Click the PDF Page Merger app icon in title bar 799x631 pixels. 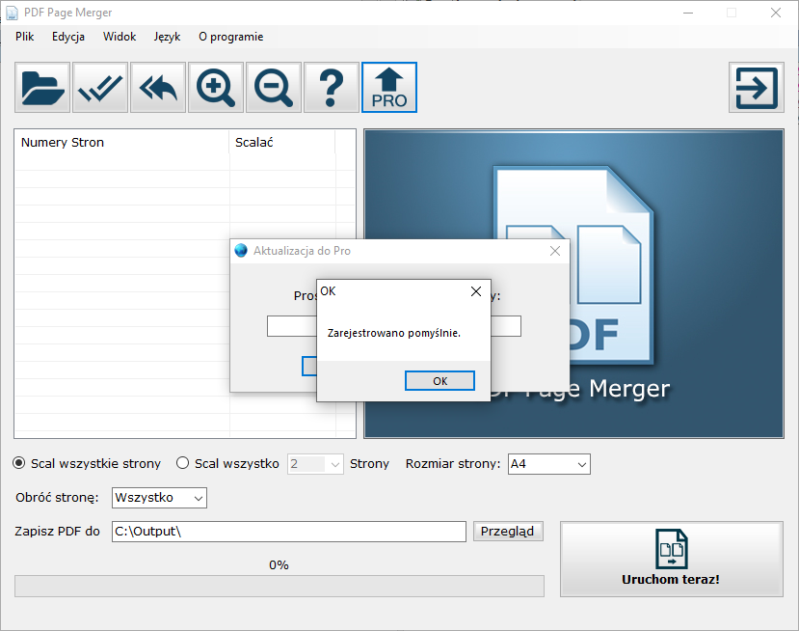click(12, 13)
